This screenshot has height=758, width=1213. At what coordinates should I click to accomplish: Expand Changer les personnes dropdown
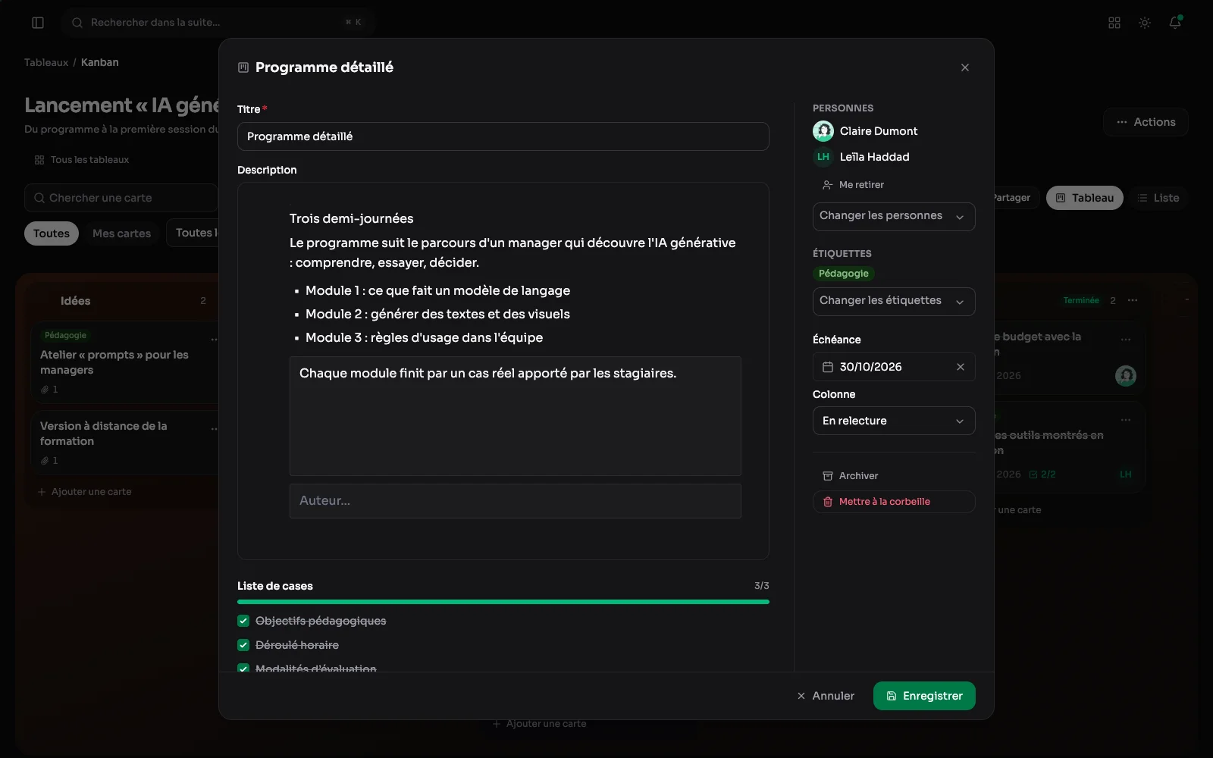[894, 217]
